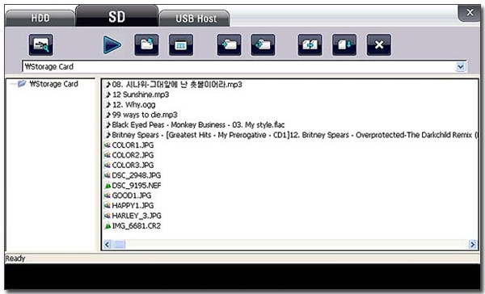Click the blue Play triangle button
485x294 pixels.
[112, 45]
